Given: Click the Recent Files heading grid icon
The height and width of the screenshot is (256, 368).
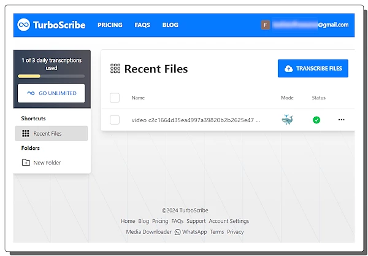Looking at the screenshot, I should point(115,69).
